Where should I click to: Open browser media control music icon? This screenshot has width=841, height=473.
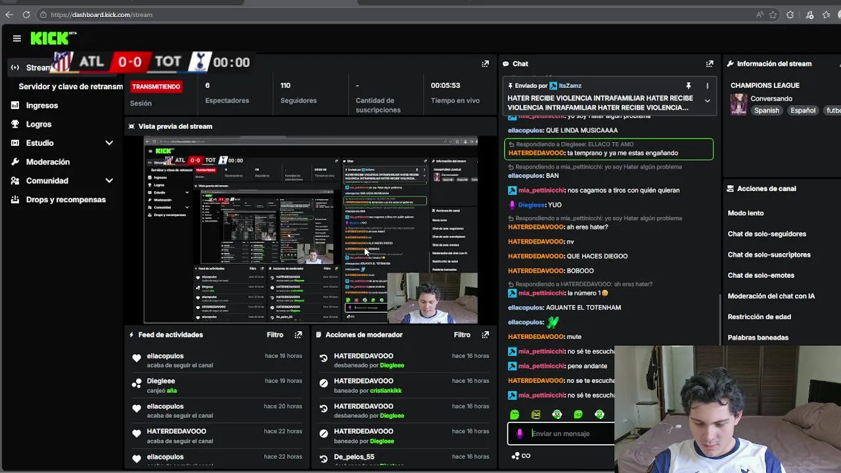click(x=810, y=14)
